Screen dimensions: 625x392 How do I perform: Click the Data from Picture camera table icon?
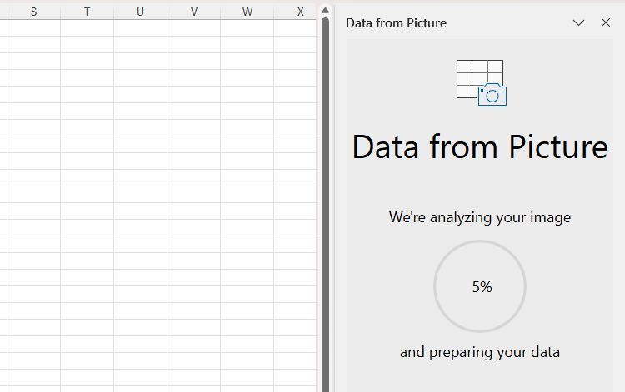pyautogui.click(x=481, y=82)
